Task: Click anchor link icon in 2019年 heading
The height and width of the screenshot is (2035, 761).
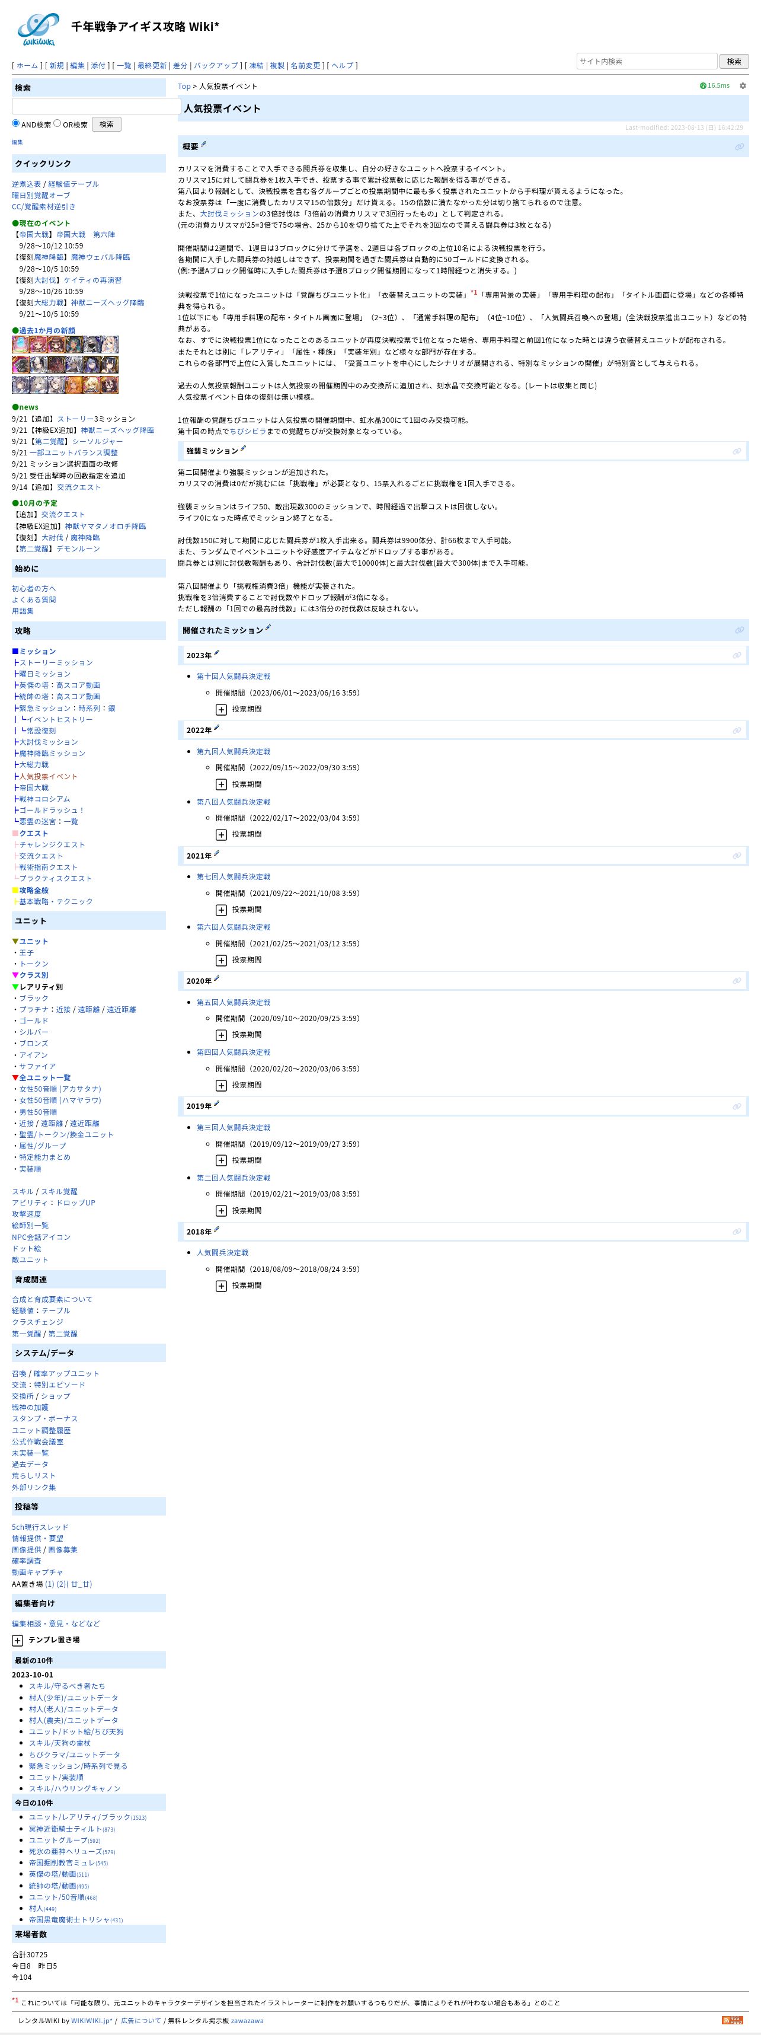Action: (737, 1107)
